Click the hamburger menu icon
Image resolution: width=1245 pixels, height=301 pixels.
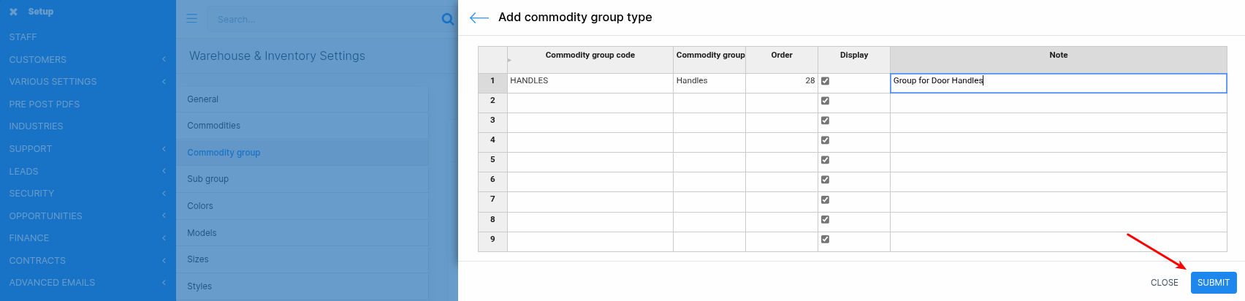(x=192, y=18)
